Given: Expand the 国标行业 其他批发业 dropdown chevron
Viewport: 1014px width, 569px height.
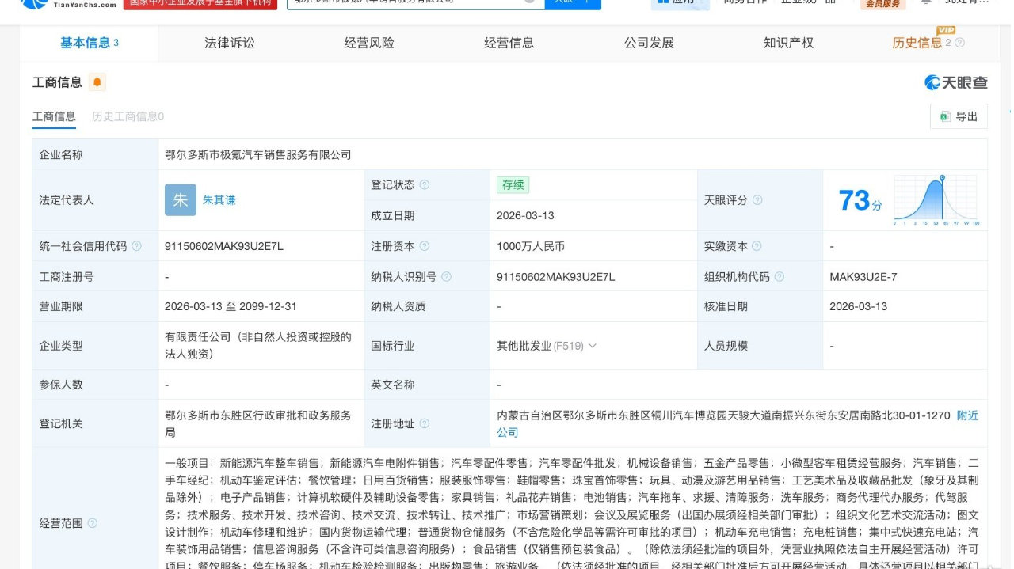Looking at the screenshot, I should [592, 346].
